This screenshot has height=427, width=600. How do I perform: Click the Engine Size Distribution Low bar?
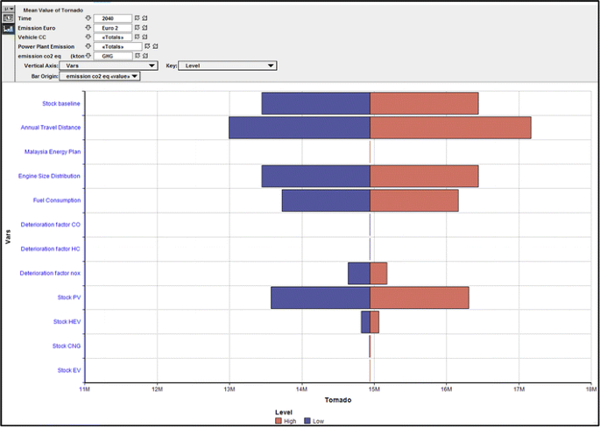[315, 176]
